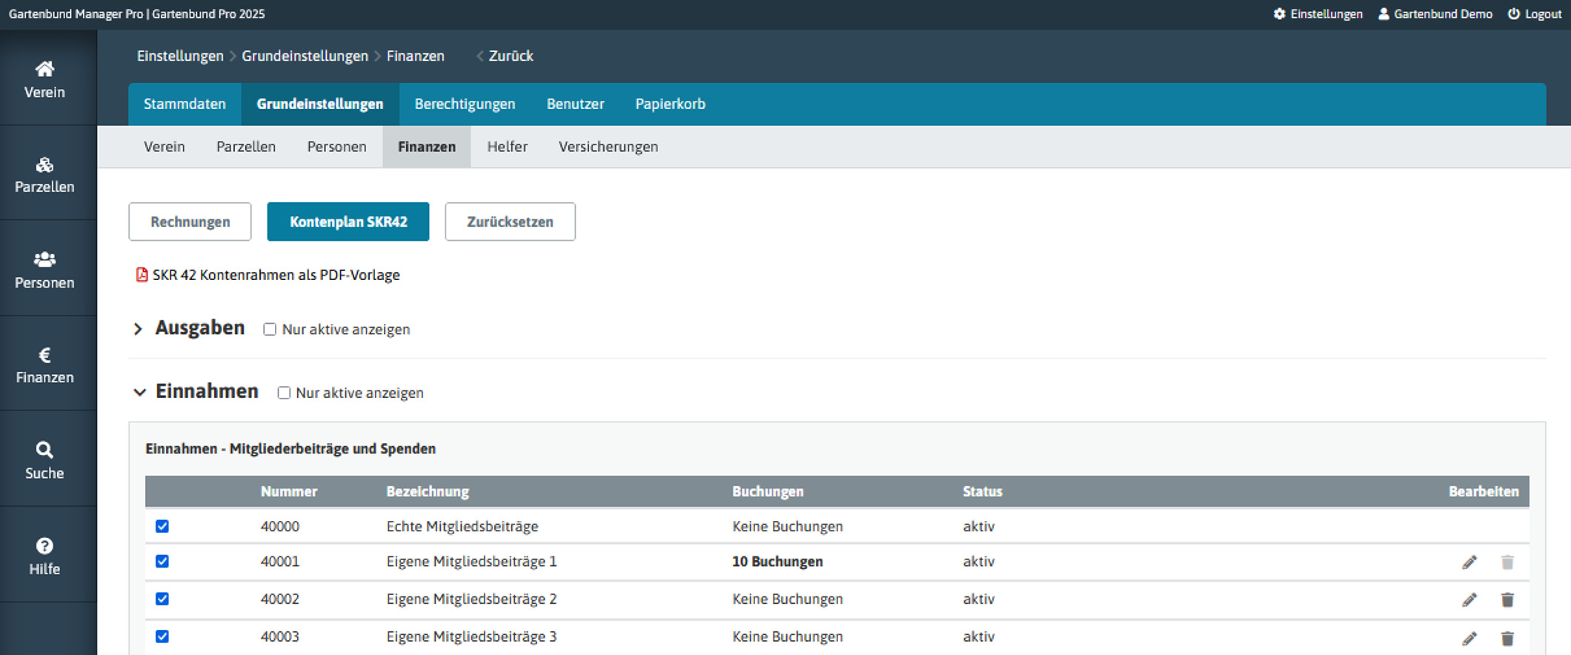Viewport: 1571px width, 655px height.
Task: Toggle Nur aktive anzeigen for Einnahmen
Action: pyautogui.click(x=284, y=393)
